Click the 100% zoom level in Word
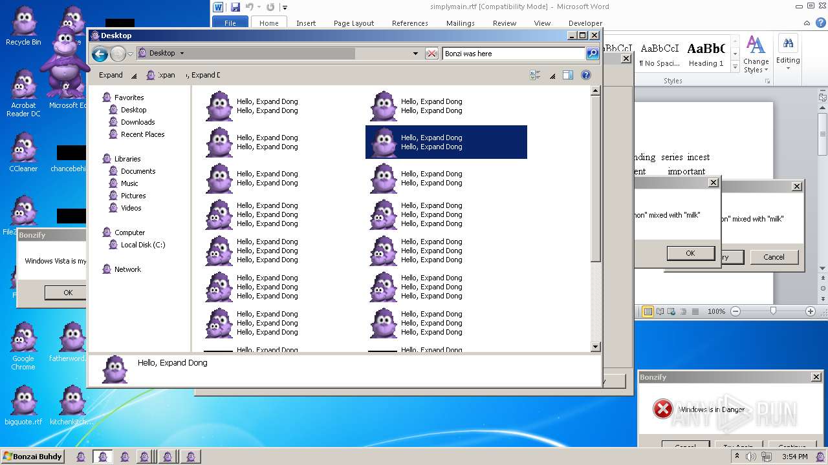828x465 pixels. pos(716,311)
